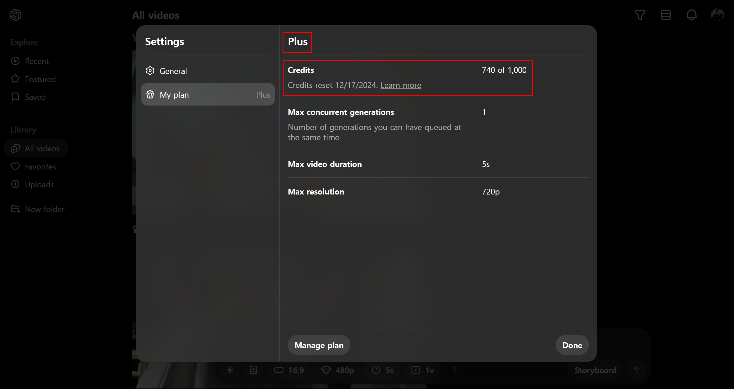
Task: Follow the Learn more credits link
Action: tap(401, 85)
